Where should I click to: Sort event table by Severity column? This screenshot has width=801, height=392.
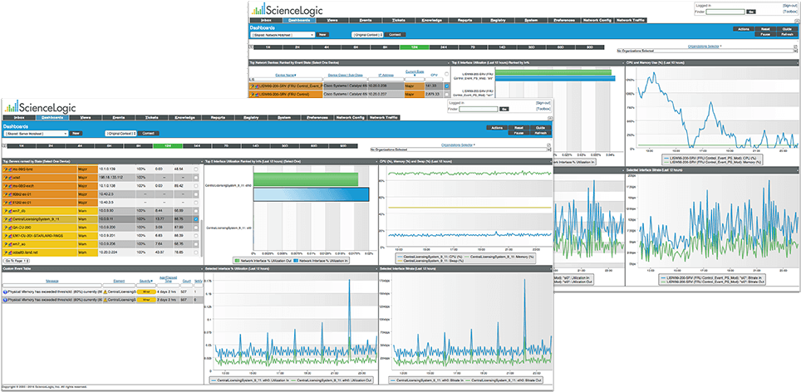click(145, 282)
